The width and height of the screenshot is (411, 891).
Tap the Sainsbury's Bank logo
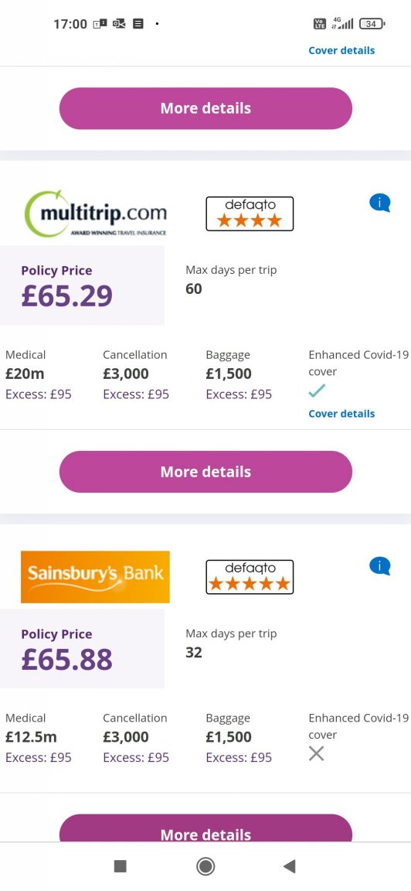point(95,577)
